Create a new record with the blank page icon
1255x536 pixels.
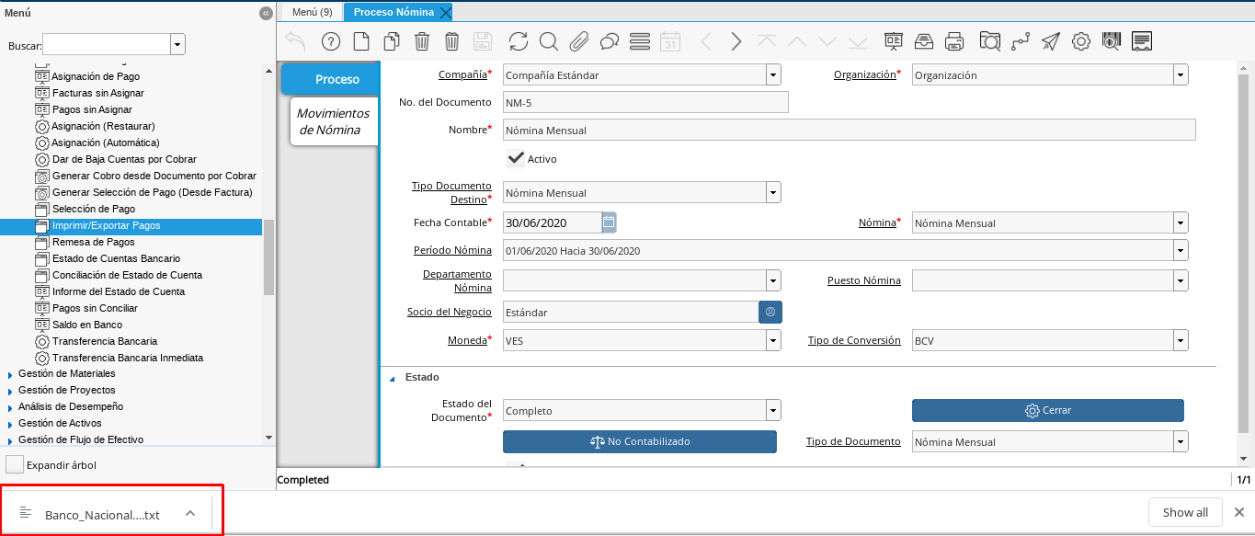point(361,41)
